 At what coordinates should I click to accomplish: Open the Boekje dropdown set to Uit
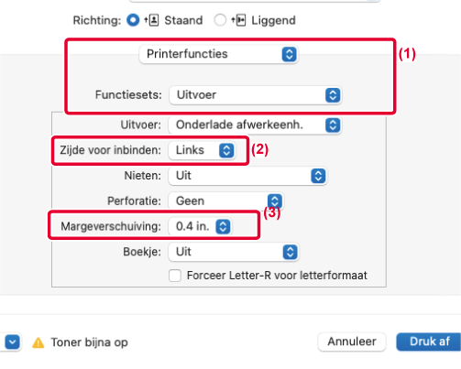coord(234,252)
